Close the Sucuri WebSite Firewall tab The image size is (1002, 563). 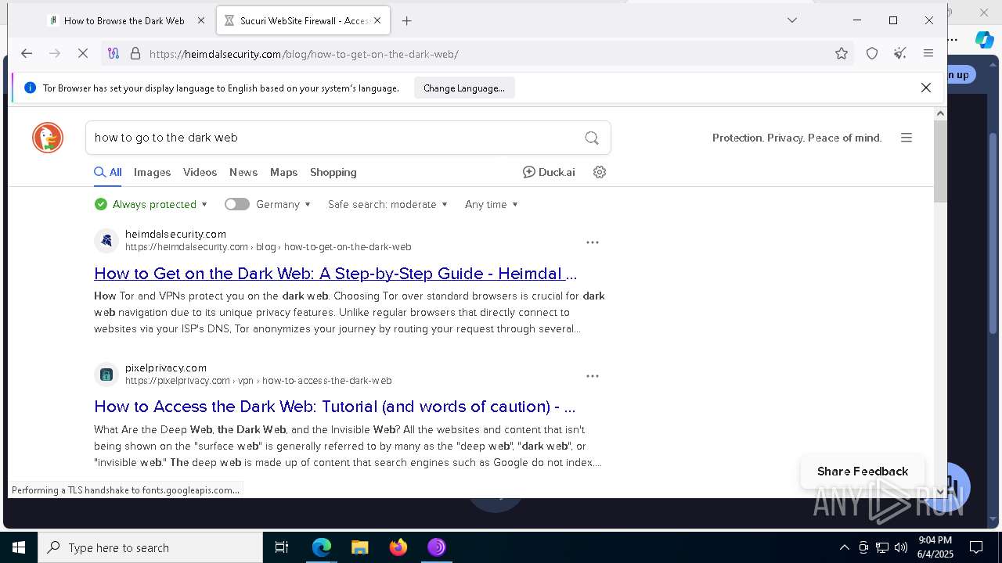377,21
